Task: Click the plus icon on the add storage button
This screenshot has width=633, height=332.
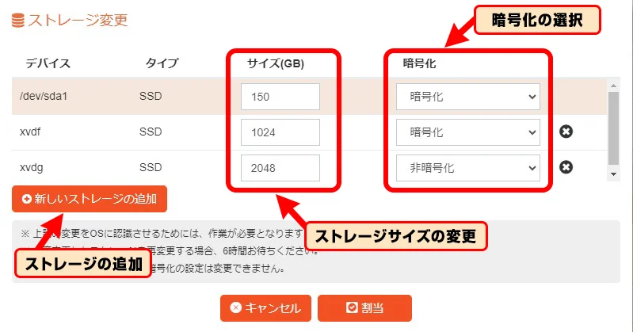Action: 27,199
